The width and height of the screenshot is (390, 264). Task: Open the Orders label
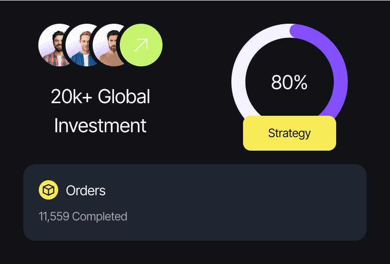(86, 190)
